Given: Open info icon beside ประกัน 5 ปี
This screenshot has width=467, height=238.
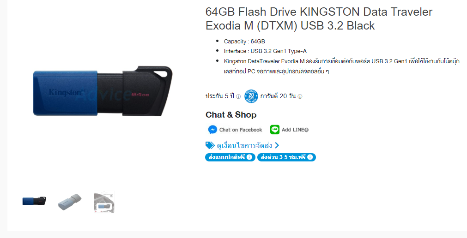Looking at the screenshot, I should (x=238, y=96).
